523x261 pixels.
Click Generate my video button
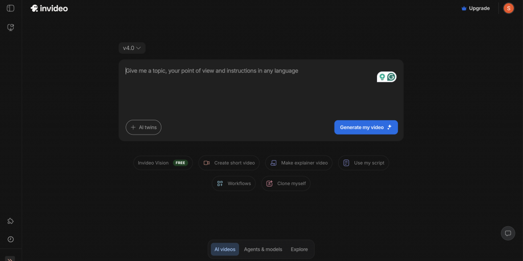point(366,127)
